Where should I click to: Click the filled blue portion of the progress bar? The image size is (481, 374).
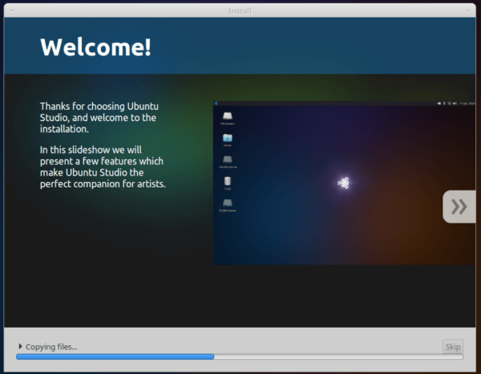point(115,356)
